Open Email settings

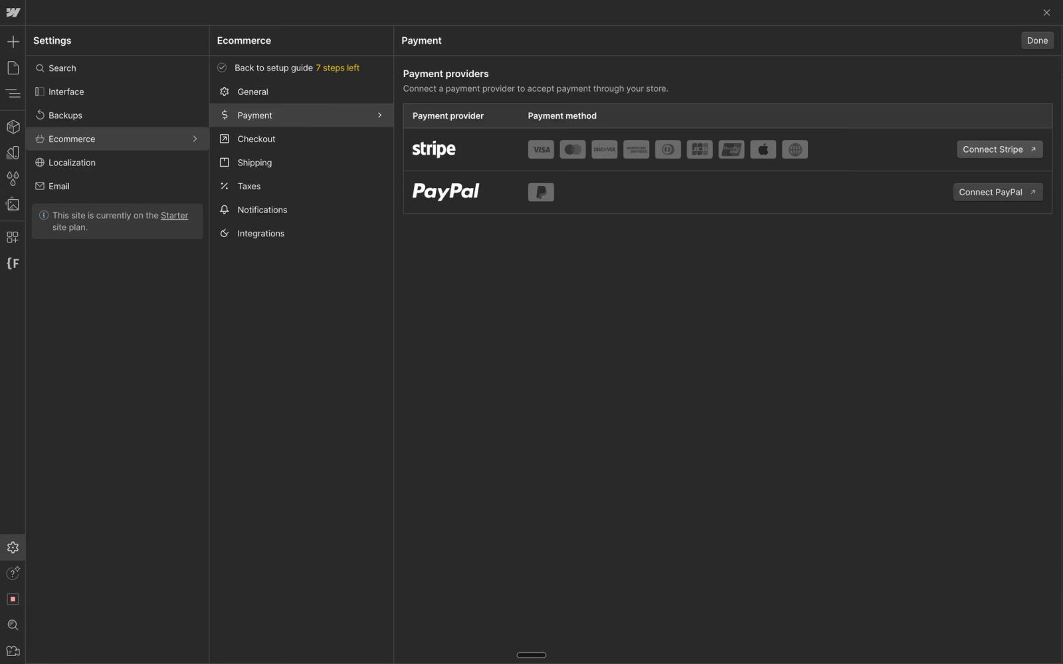point(118,187)
